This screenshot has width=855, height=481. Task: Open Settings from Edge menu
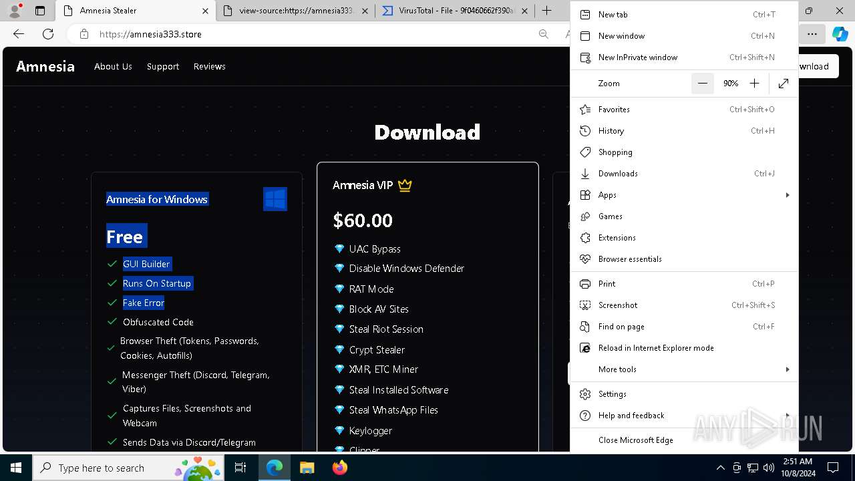684,394
